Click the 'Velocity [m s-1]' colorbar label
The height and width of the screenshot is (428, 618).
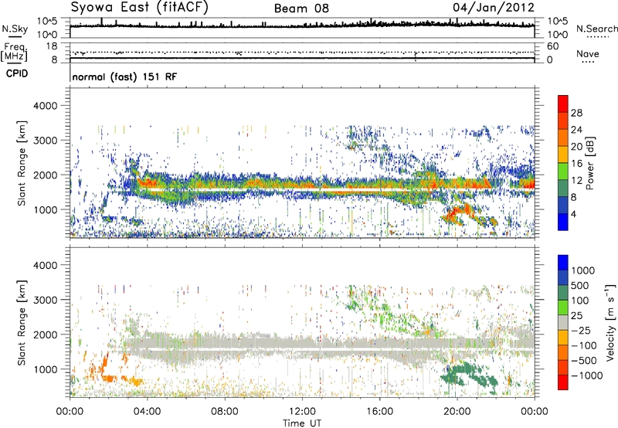[610, 322]
